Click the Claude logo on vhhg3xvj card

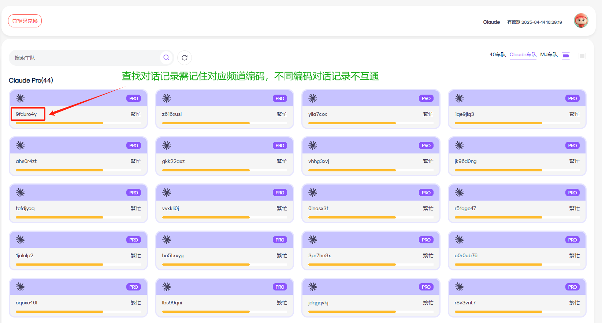(313, 145)
